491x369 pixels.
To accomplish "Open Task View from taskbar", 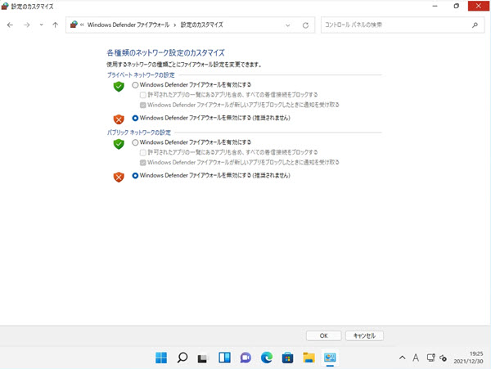I will [x=203, y=358].
